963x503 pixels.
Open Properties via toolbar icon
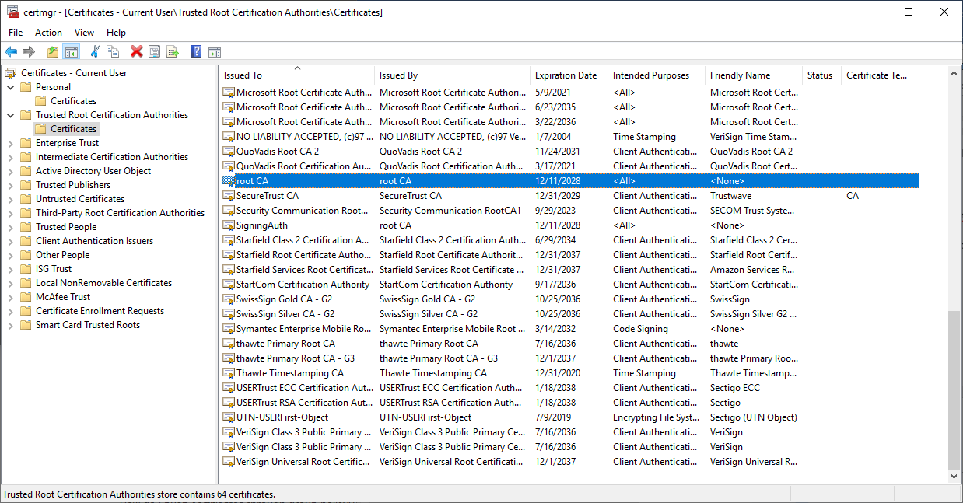click(155, 52)
